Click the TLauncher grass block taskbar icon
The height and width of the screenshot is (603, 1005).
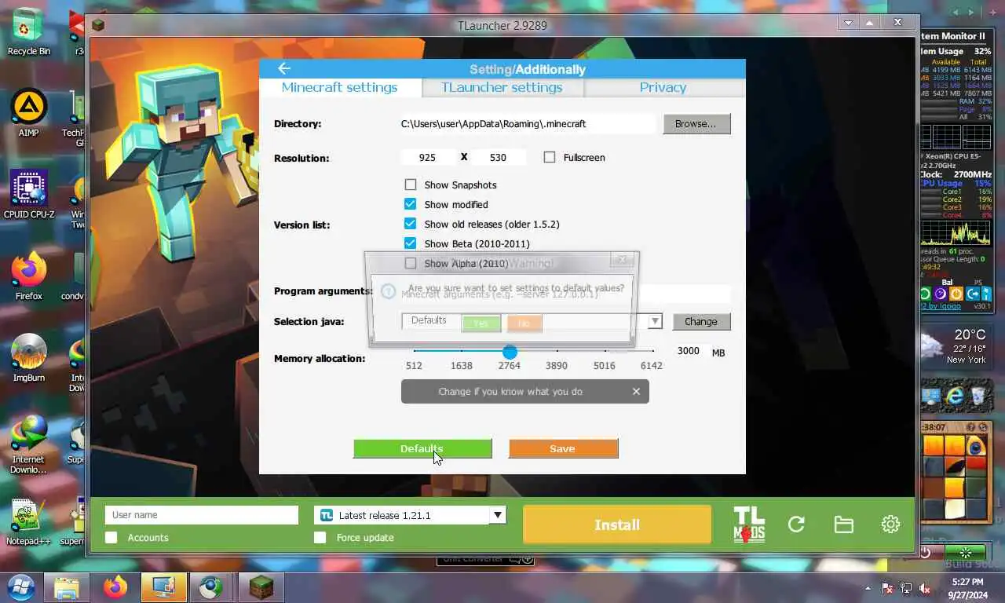tap(261, 587)
